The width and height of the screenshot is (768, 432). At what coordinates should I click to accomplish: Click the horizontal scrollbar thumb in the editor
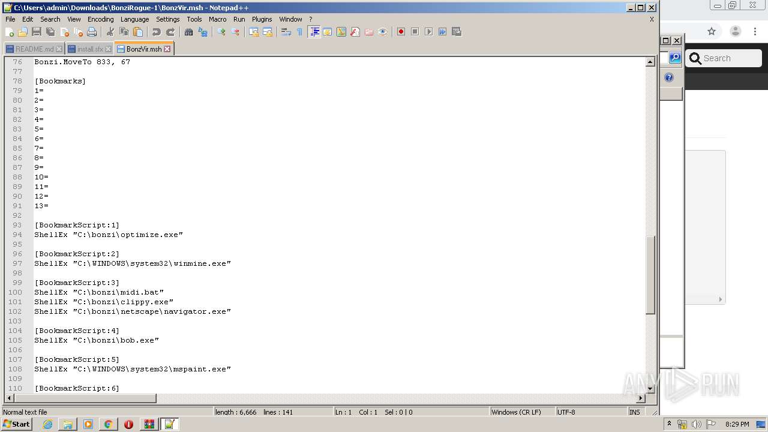85,398
